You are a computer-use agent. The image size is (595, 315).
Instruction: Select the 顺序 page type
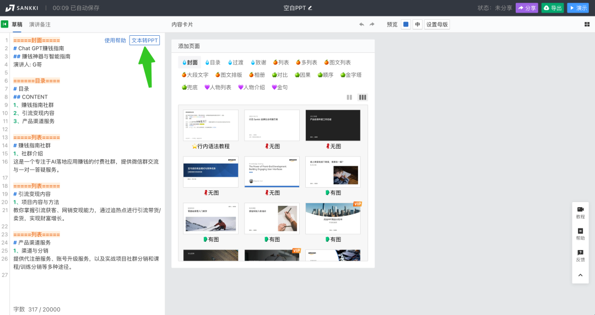pyautogui.click(x=325, y=75)
